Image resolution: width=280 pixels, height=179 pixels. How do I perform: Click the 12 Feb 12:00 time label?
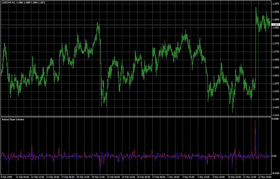point(38,177)
